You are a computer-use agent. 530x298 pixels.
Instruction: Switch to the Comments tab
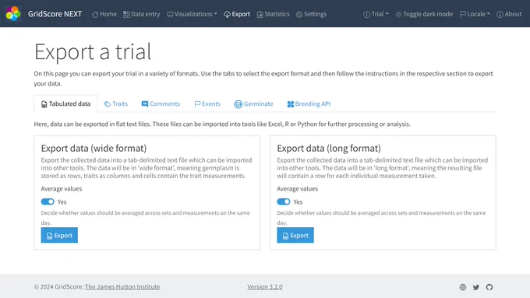click(161, 103)
